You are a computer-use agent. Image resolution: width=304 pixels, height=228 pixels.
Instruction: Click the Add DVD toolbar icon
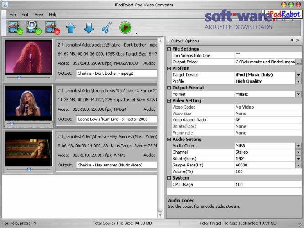[x=34, y=28]
